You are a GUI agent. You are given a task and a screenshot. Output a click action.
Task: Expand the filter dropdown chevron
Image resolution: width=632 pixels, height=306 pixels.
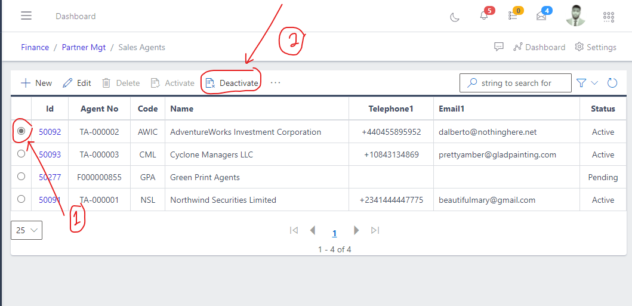pos(594,83)
